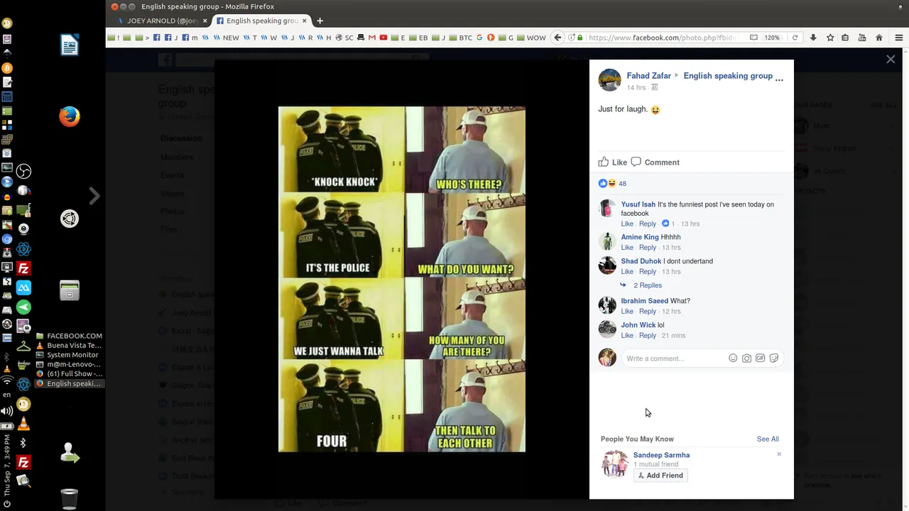Expand the side launcher arrow chevron
The height and width of the screenshot is (511, 909).
(x=94, y=196)
